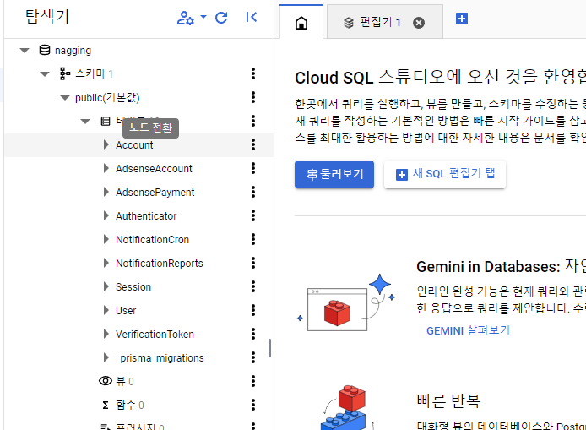
Task: Collapse the nagging database node
Action: (24, 51)
